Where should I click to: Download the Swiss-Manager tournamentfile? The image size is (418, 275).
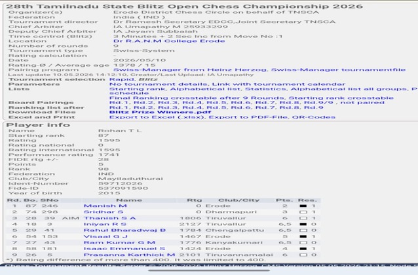(338, 70)
